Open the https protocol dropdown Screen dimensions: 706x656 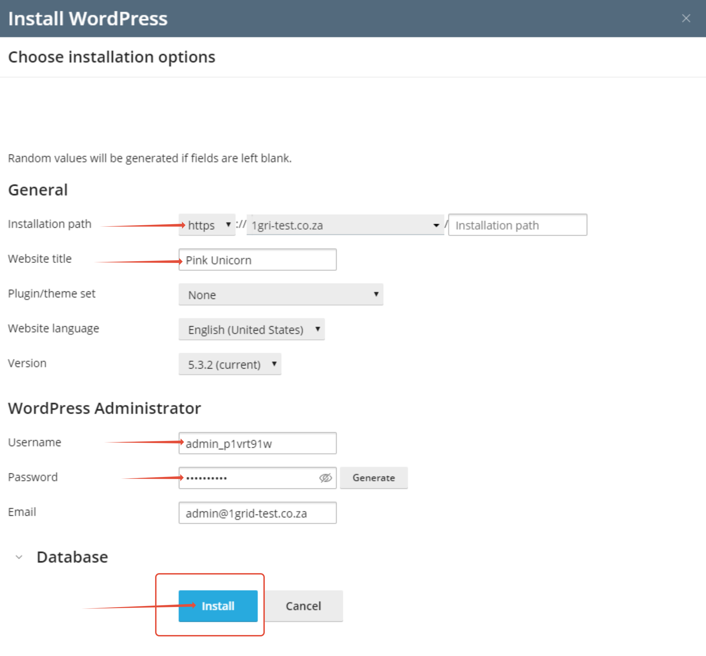[207, 225]
